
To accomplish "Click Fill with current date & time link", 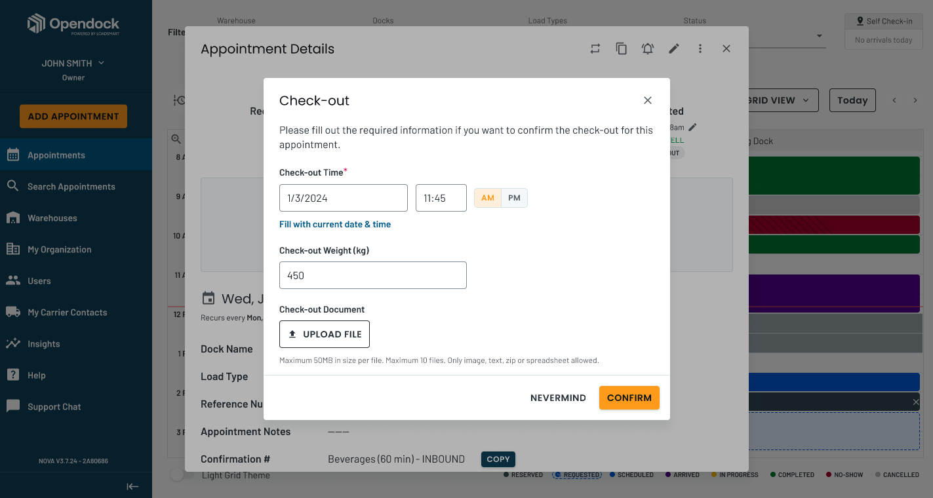I will [335, 224].
